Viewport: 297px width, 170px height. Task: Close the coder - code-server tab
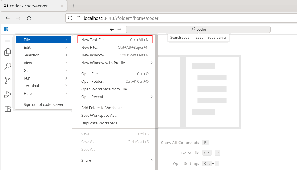62,6
